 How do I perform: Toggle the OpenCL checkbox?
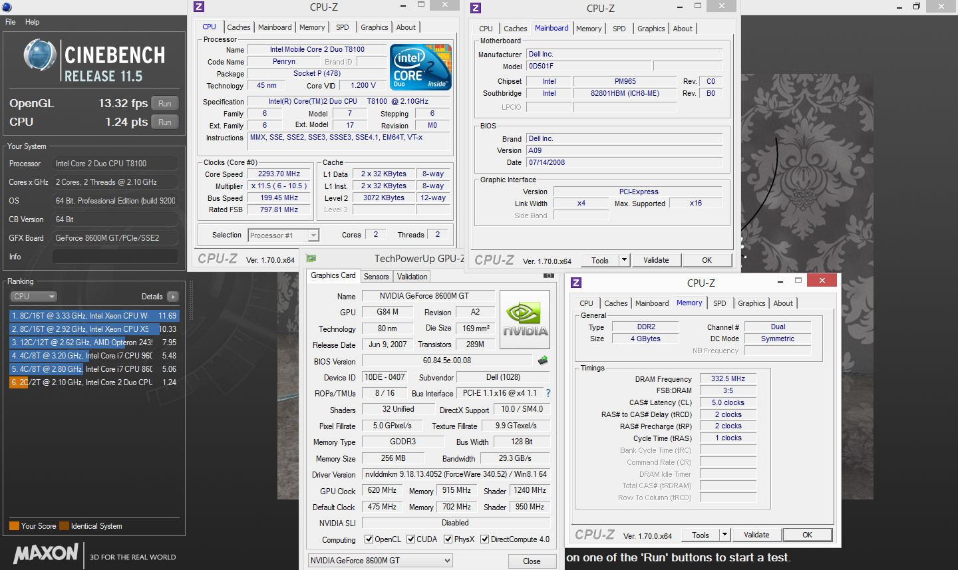tap(369, 539)
